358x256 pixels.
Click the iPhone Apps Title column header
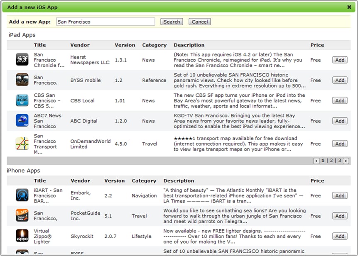coord(40,181)
